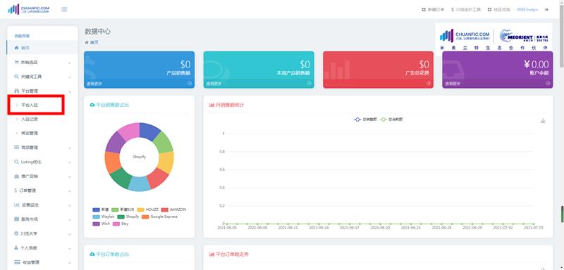
Task: Select the 个人信息 menu label
Action: (x=29, y=247)
